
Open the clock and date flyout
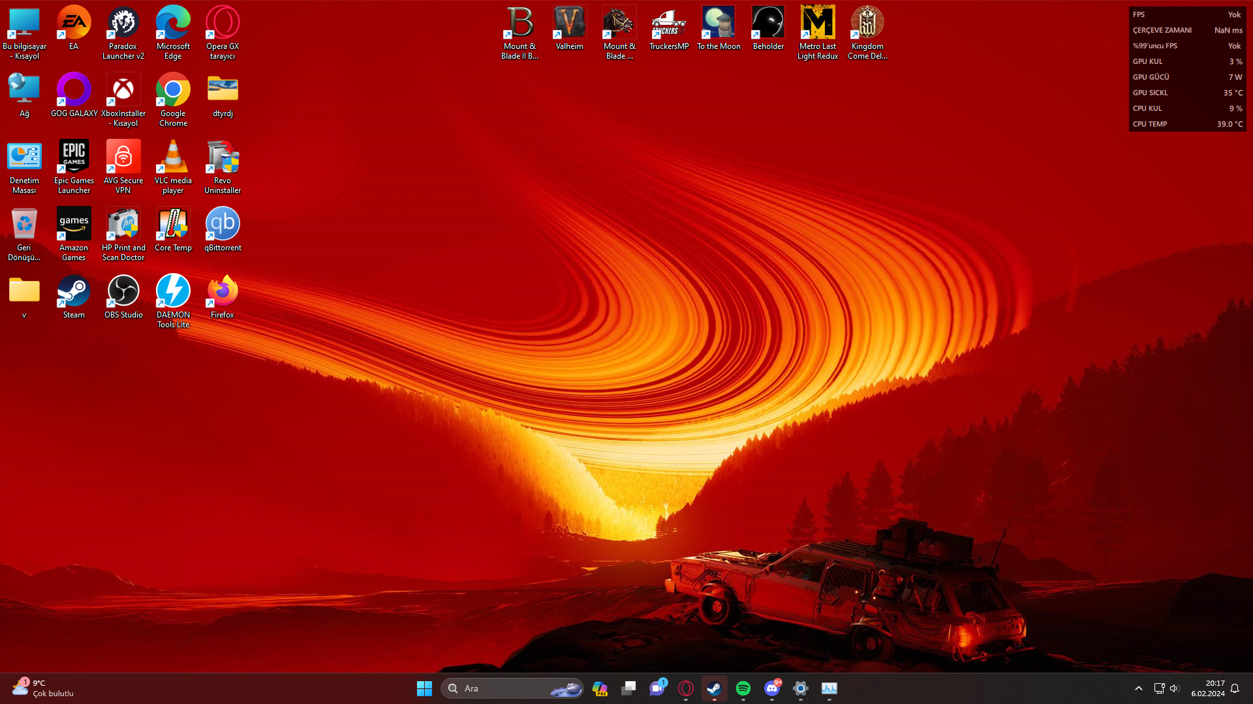(x=1207, y=688)
